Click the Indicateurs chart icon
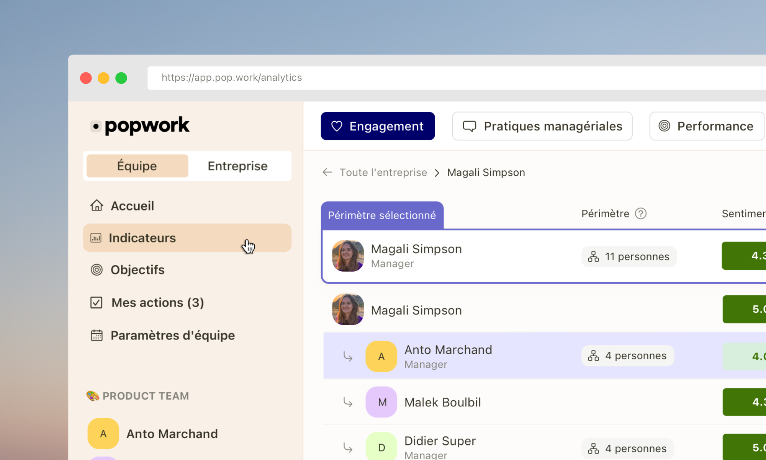 (x=96, y=238)
